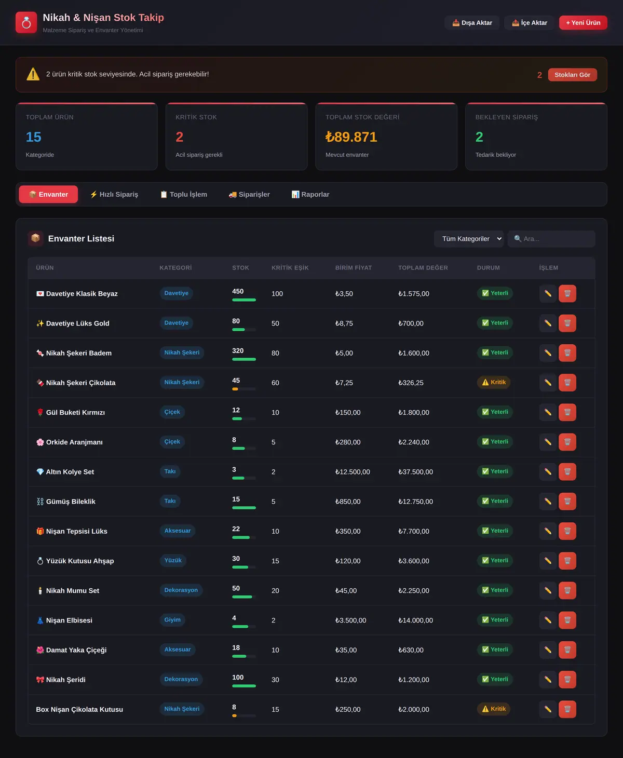
Task: Open the Tüm Kategoriler dropdown
Action: point(469,239)
